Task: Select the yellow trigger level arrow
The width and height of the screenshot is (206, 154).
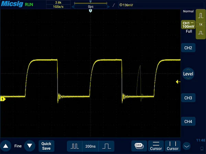Action: click(x=178, y=82)
